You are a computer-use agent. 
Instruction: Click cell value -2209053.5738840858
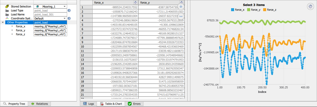(x=115, y=68)
